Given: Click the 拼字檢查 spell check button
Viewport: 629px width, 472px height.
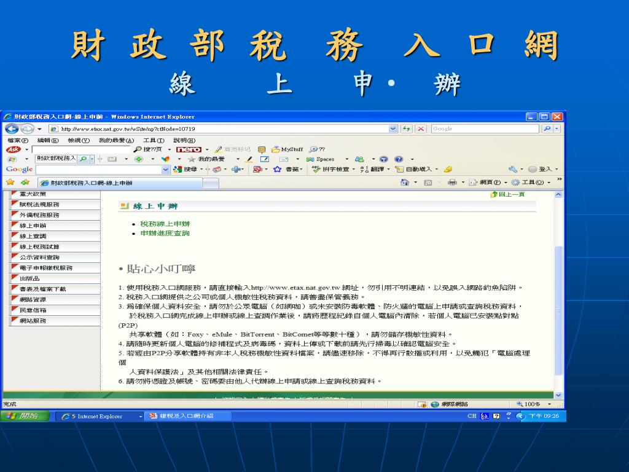Looking at the screenshot, I should click(330, 170).
